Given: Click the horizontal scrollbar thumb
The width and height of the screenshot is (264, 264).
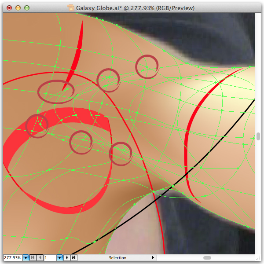Looking at the screenshot, I should click(x=207, y=258).
